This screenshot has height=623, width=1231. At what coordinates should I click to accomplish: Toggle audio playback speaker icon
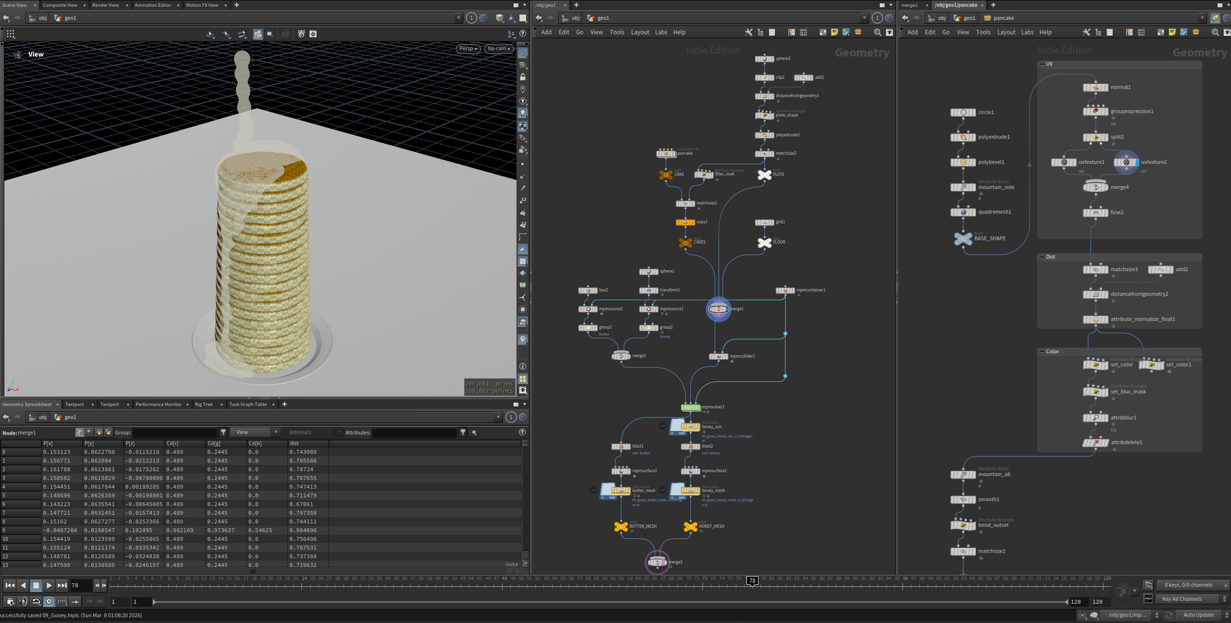23,601
